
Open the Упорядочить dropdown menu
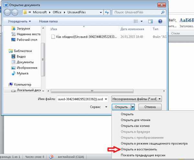[19, 21]
